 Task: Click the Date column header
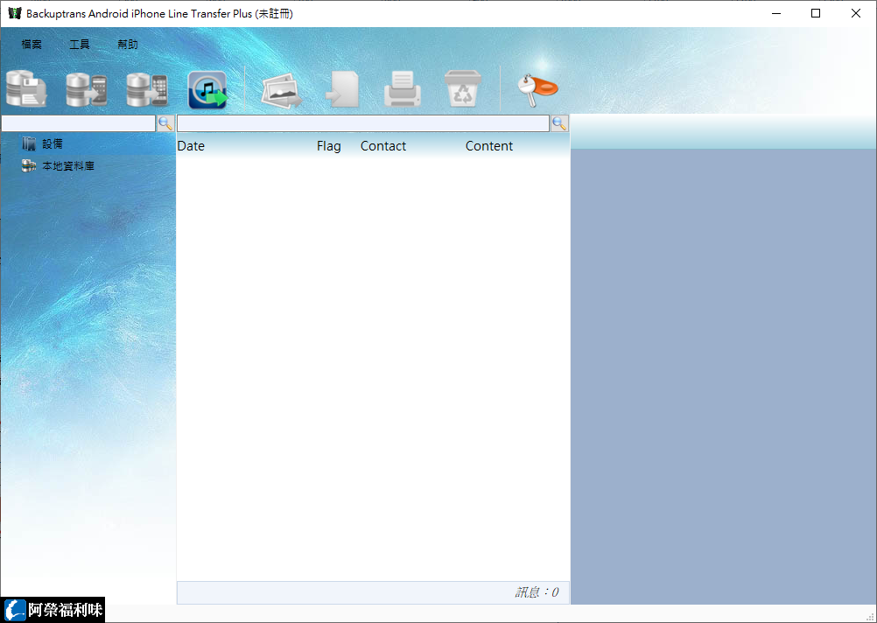[x=191, y=146]
